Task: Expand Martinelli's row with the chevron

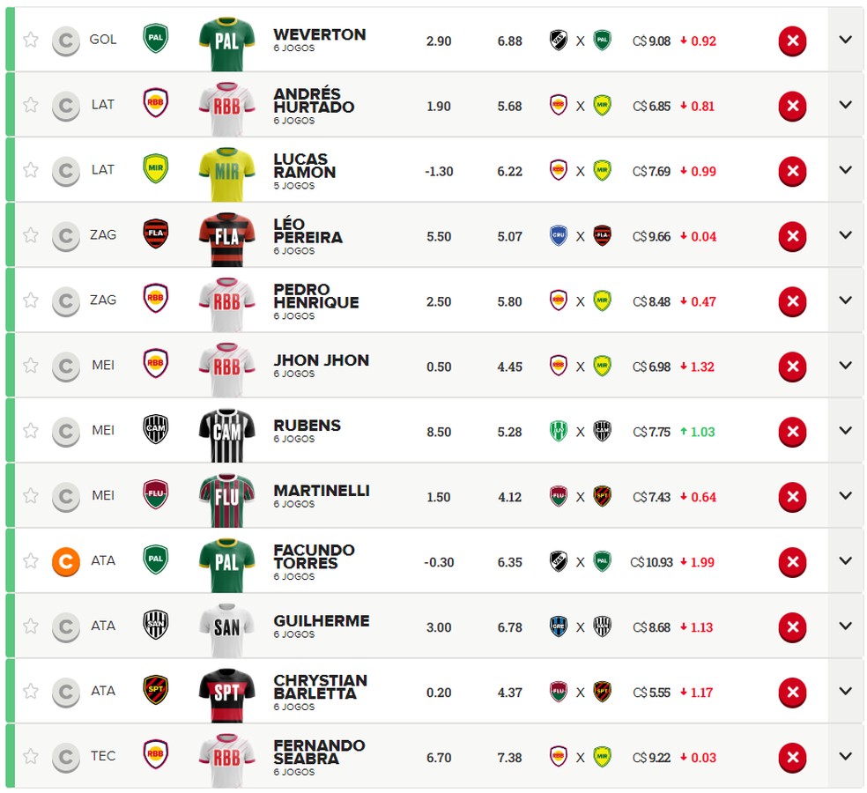Action: [x=845, y=495]
